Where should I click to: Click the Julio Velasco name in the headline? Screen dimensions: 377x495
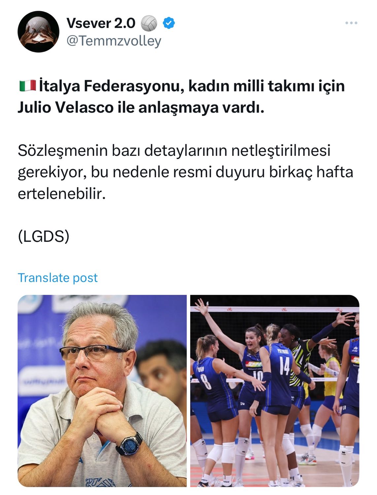(65, 108)
